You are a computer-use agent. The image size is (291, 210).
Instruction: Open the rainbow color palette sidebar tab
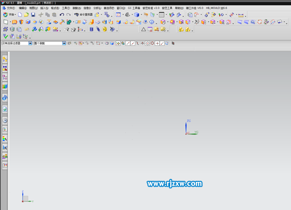5,139
